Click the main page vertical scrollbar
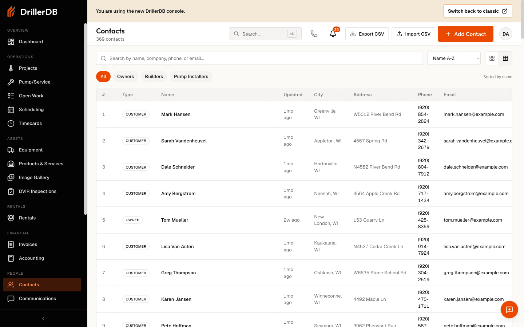524x327 pixels. (x=523, y=20)
